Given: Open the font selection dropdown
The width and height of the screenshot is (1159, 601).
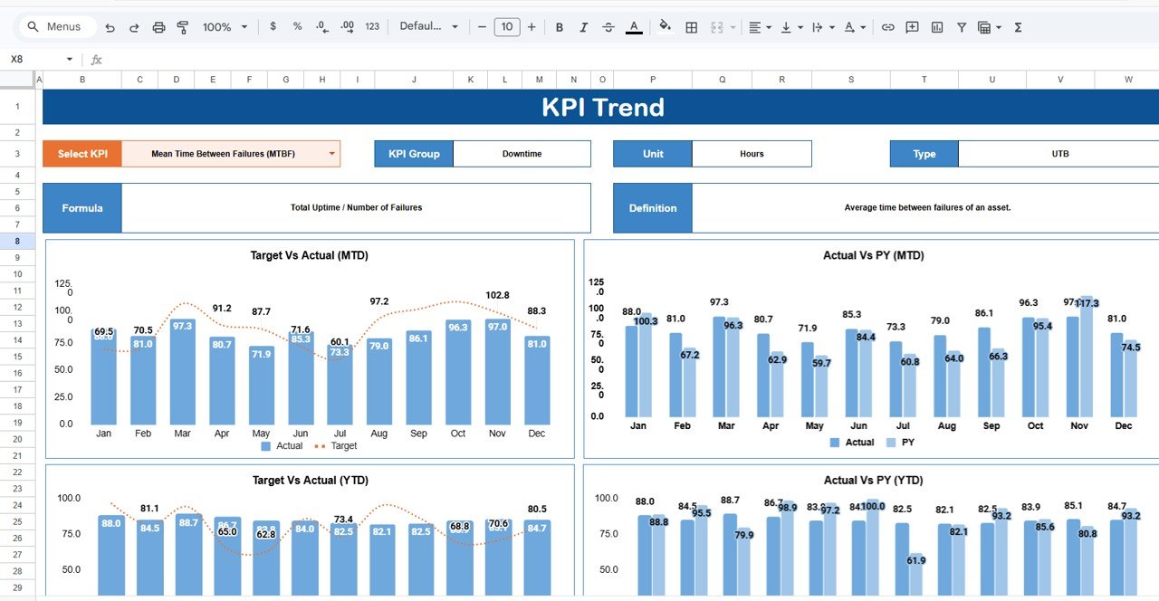Looking at the screenshot, I should [429, 26].
